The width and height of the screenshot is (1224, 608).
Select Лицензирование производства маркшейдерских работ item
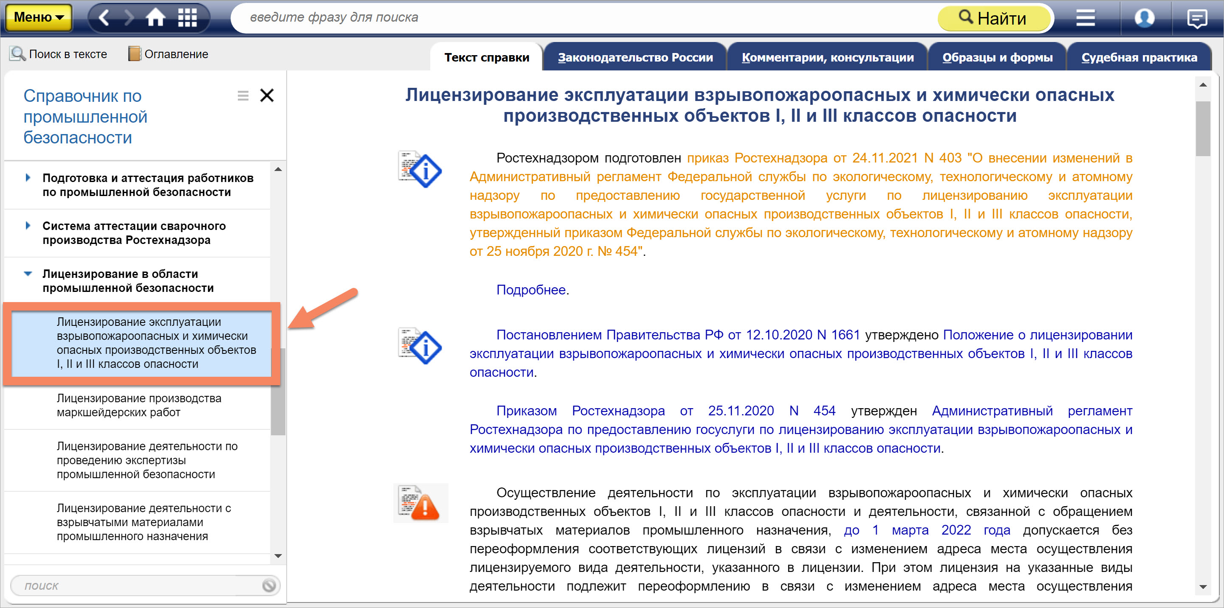(139, 405)
